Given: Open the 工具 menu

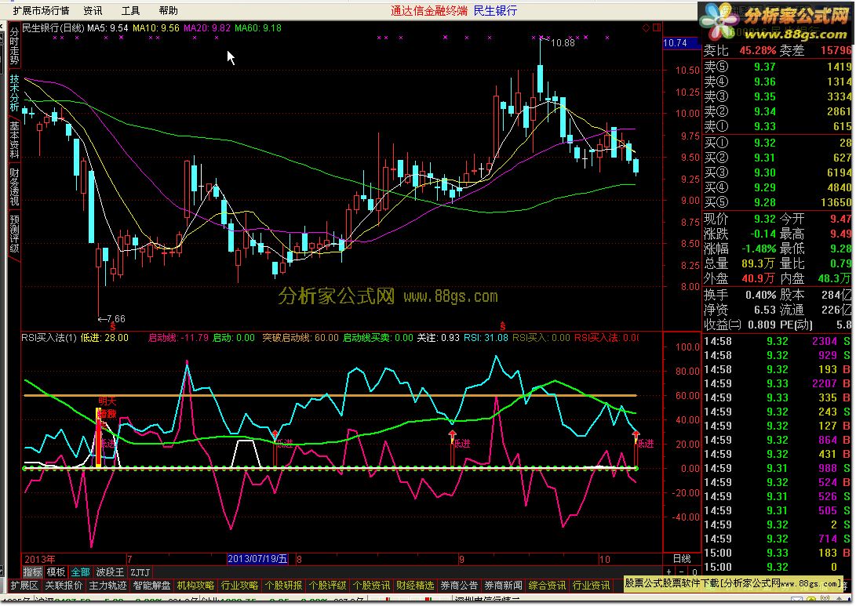Looking at the screenshot, I should [130, 10].
